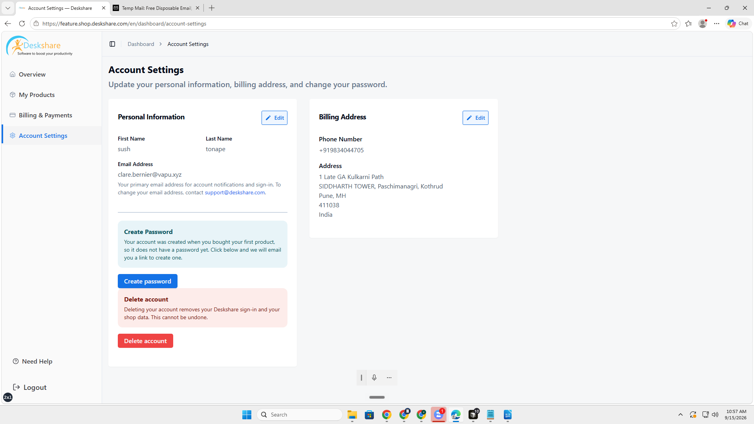Image resolution: width=754 pixels, height=424 pixels.
Task: Click the taskbar Search box
Action: click(x=300, y=415)
